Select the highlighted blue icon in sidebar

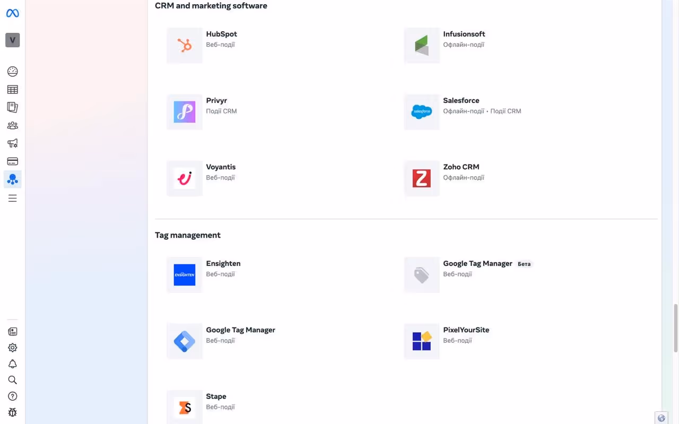point(13,179)
